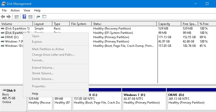Open the File menu
This screenshot has height=112, width=216.
(4, 10)
